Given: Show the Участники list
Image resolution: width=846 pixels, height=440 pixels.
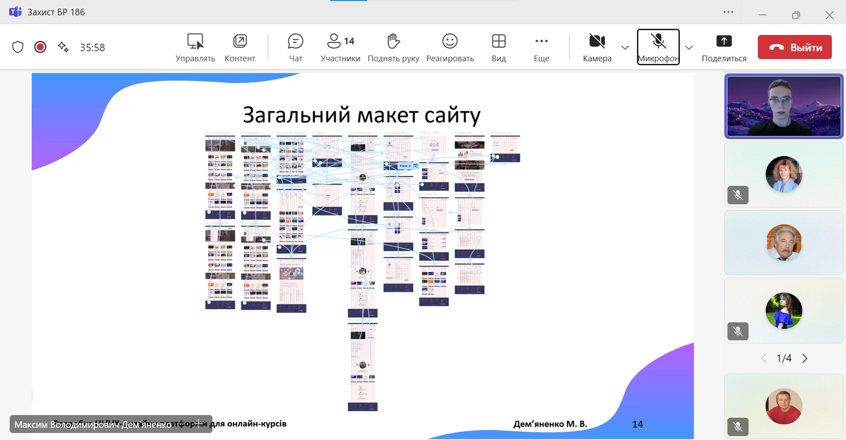Looking at the screenshot, I should (x=340, y=47).
